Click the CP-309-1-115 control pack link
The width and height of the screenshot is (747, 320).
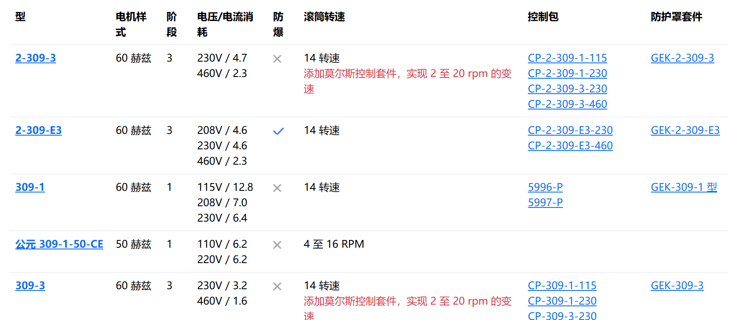(562, 285)
